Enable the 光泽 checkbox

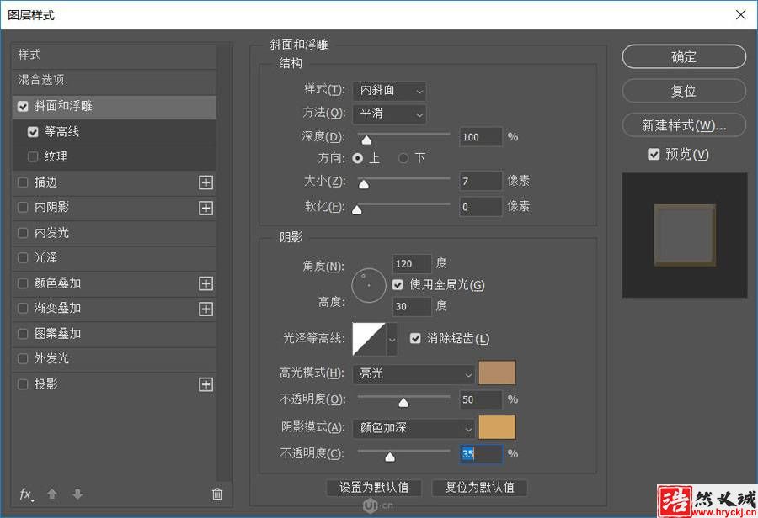[x=23, y=258]
